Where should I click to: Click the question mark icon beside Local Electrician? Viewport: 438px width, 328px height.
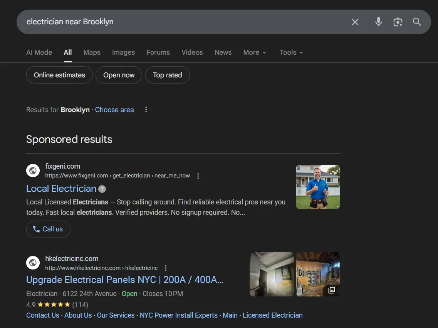(x=102, y=189)
